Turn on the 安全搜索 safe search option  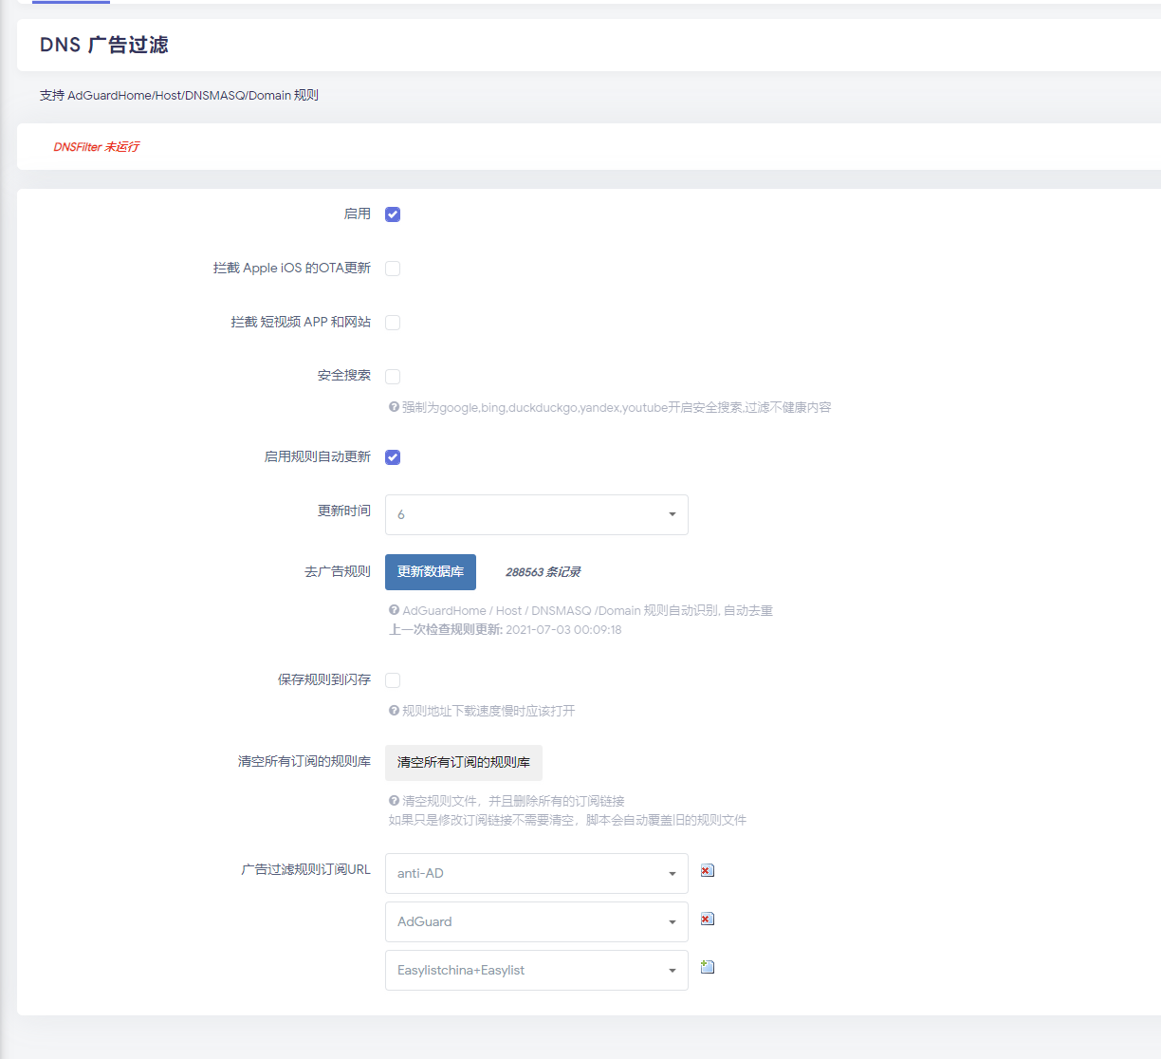tap(393, 376)
